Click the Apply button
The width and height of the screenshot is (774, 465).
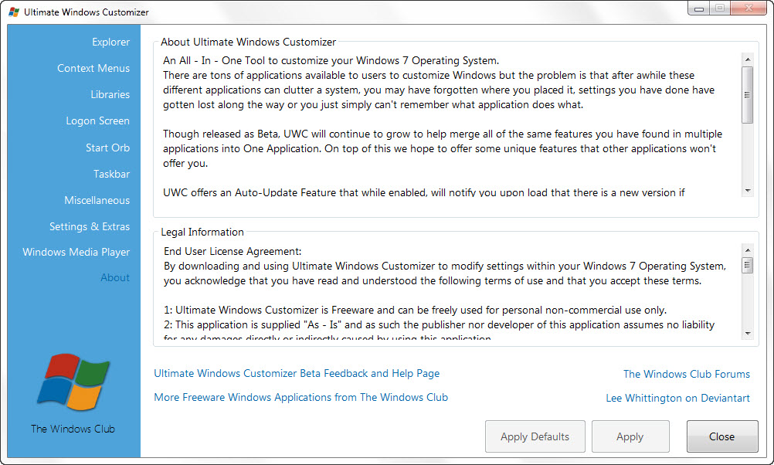[630, 436]
